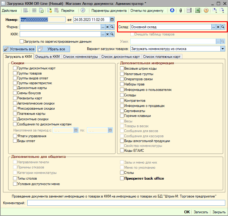Switch to the 'Очищать в ККМ' tab
This screenshot has width=228, height=216.
[x=47, y=57]
